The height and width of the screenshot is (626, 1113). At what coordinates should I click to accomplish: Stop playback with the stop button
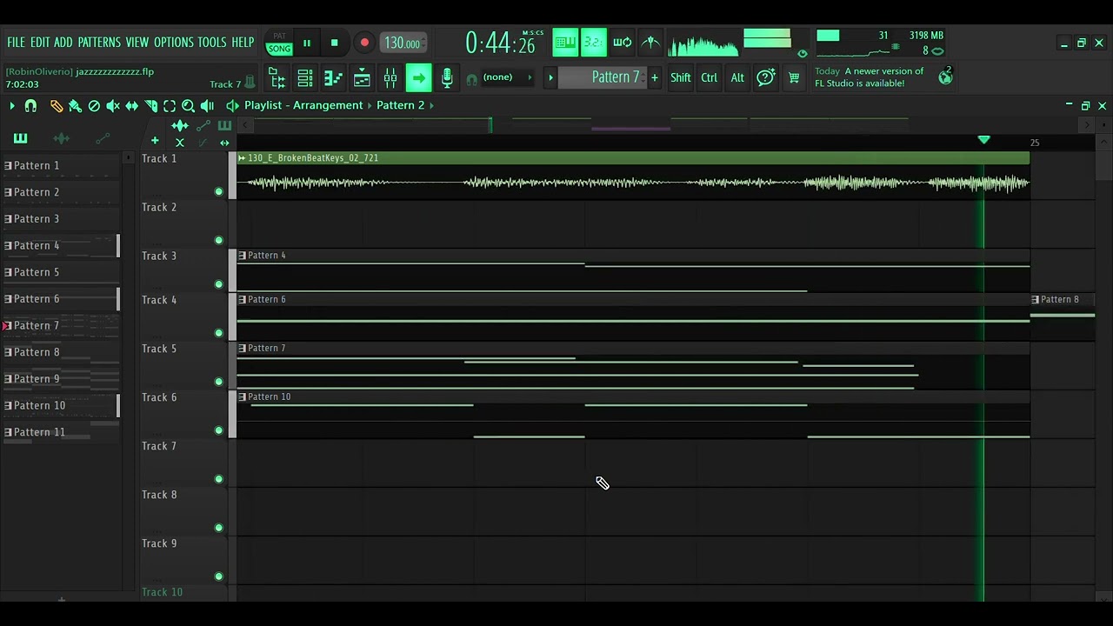pos(335,43)
